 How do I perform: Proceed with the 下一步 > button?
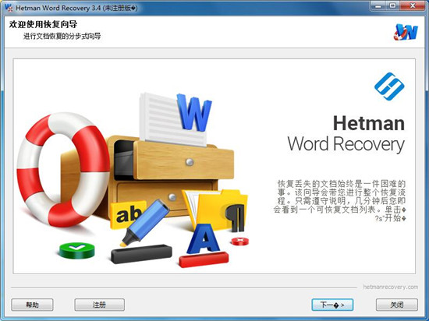[x=332, y=305]
